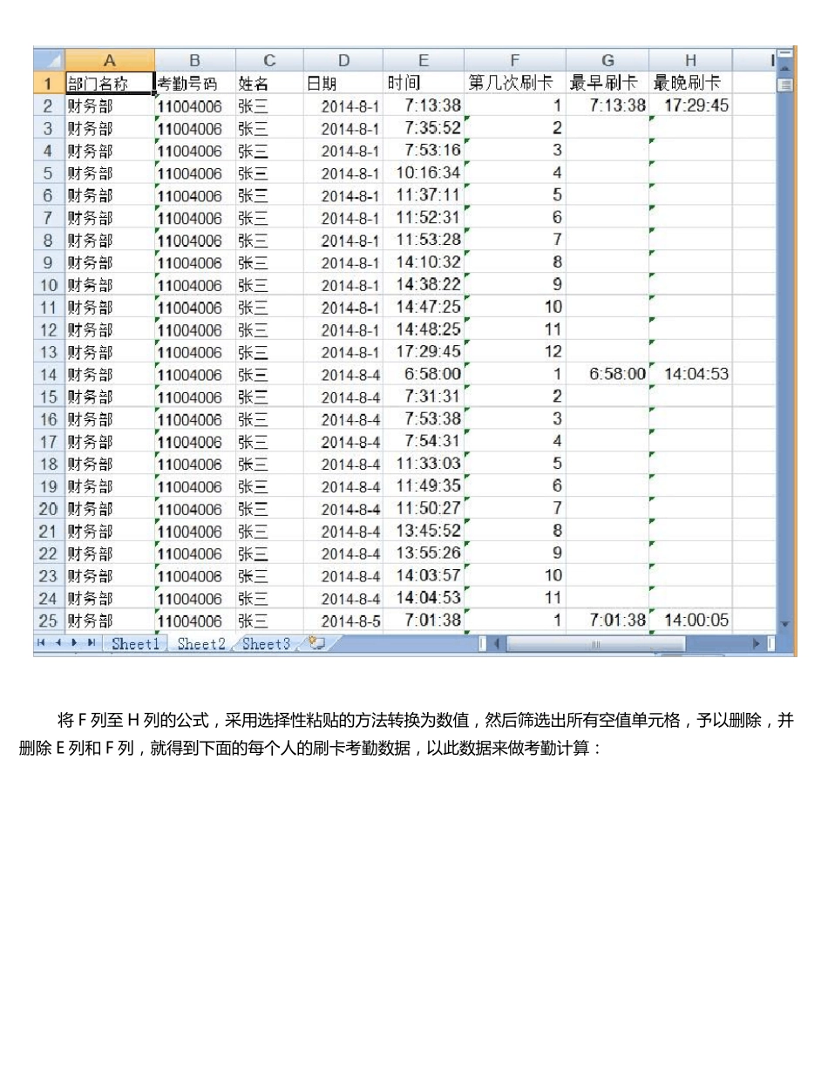Image resolution: width=828 pixels, height=1072 pixels.
Task: Open the Sheet1 tab
Action: coord(136,644)
